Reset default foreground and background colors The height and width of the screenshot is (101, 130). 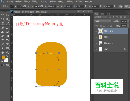(x=2, y=61)
